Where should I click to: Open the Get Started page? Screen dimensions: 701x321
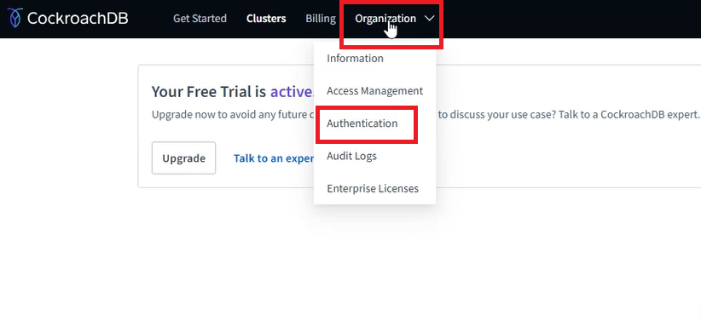pyautogui.click(x=200, y=18)
